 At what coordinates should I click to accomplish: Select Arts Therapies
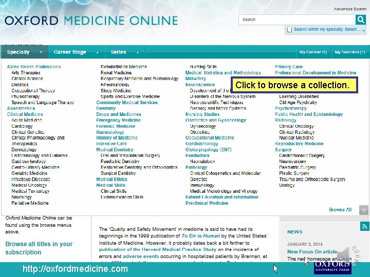pos(26,72)
